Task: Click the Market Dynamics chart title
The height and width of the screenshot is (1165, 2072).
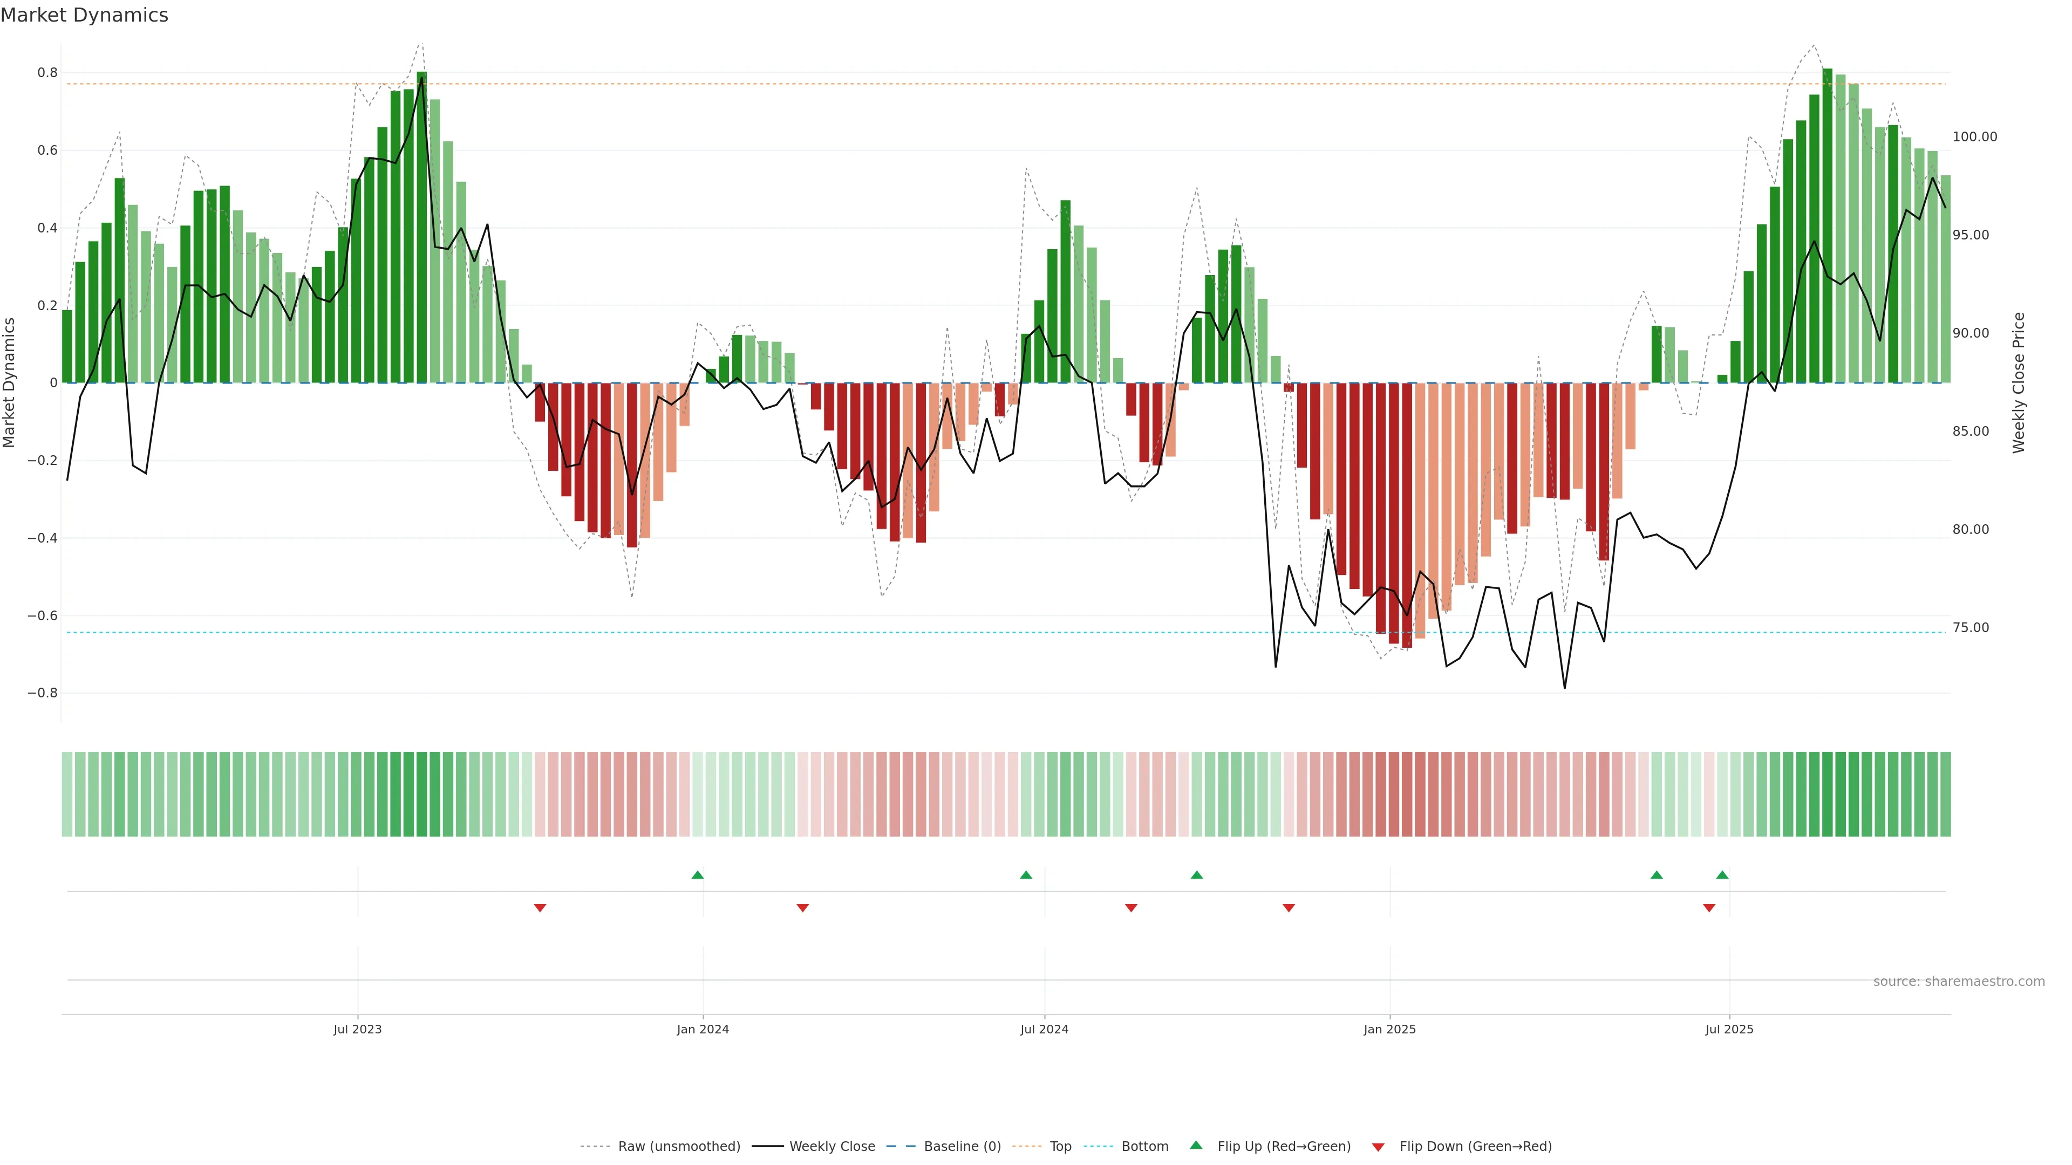Action: point(85,15)
